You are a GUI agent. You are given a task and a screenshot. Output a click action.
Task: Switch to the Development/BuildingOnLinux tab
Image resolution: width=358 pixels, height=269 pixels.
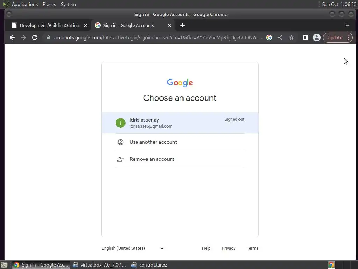point(50,25)
